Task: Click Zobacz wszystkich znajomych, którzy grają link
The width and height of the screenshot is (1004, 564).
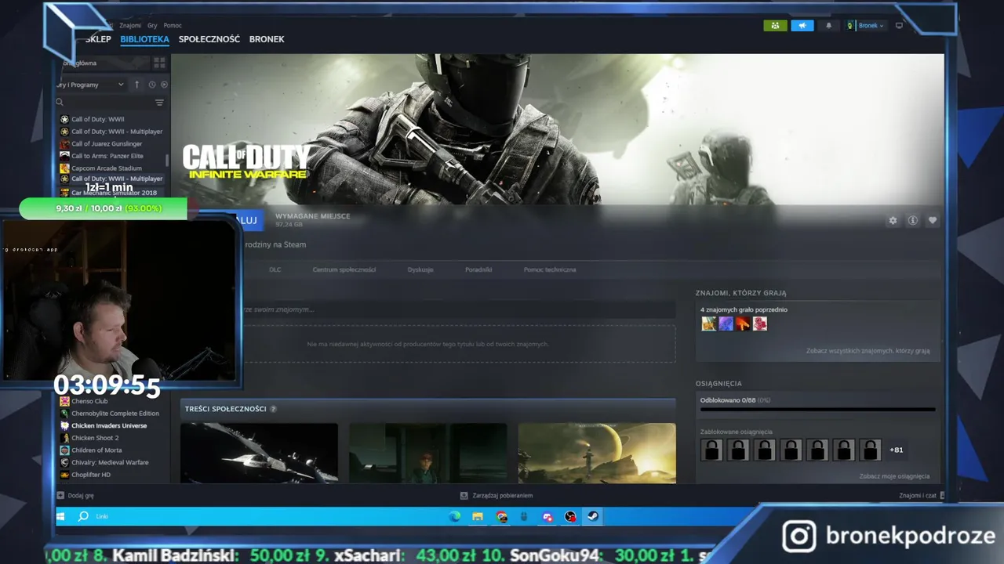Action: 868,351
